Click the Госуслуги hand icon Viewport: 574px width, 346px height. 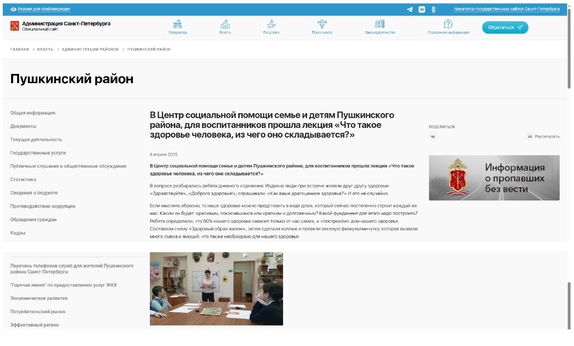click(272, 24)
